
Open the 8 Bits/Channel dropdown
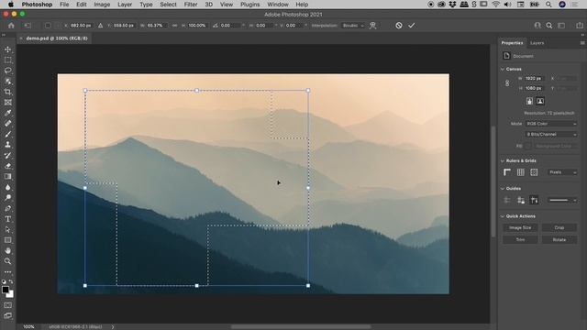tap(551, 135)
